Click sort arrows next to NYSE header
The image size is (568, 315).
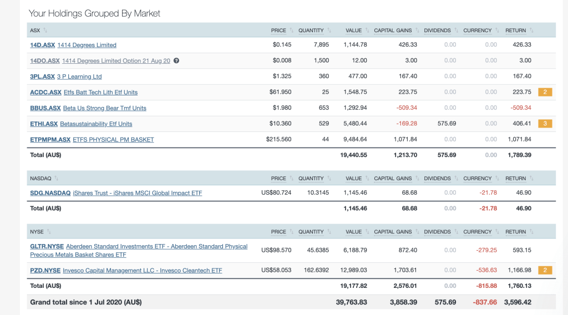tap(49, 232)
